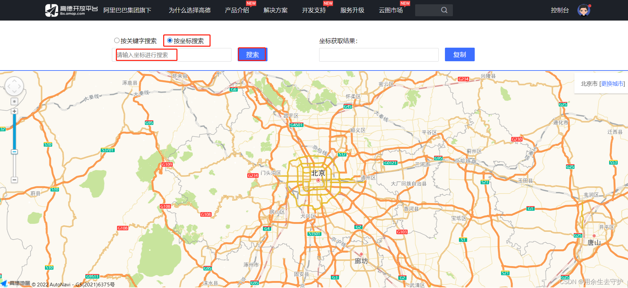Click the 房山区 map label
628x288 pixels.
277,212
